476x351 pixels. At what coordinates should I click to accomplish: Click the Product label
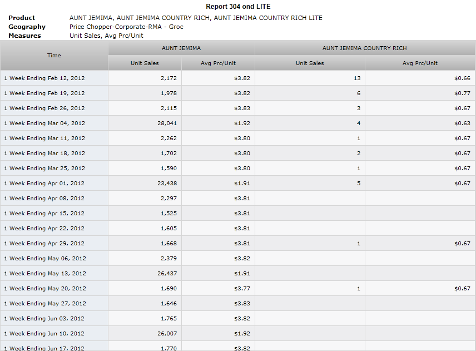22,18
